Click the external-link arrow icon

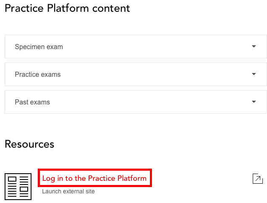point(257,179)
